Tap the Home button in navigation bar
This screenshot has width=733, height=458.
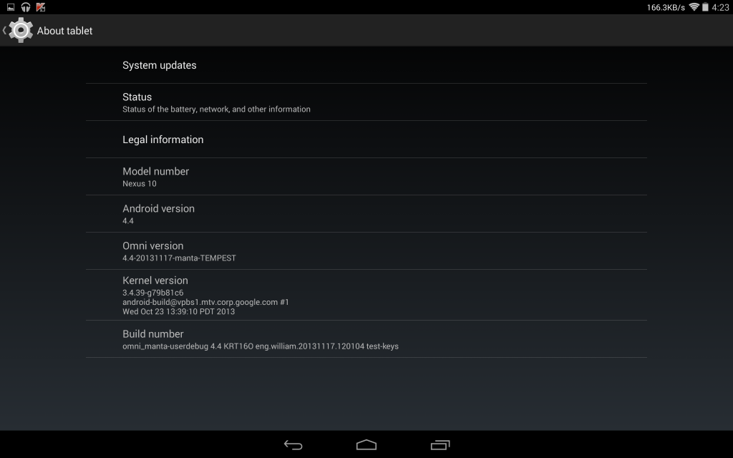tap(366, 445)
